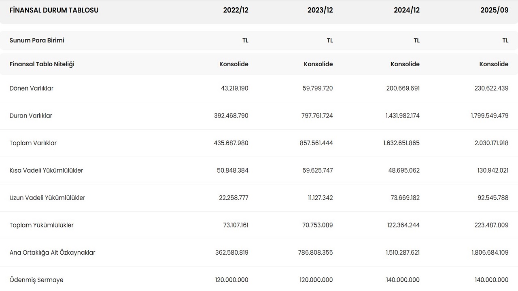This screenshot has height=291, width=518.
Task: Select the 2022/12 Dönen Varlıklar value 43.219.190
Action: coord(234,88)
